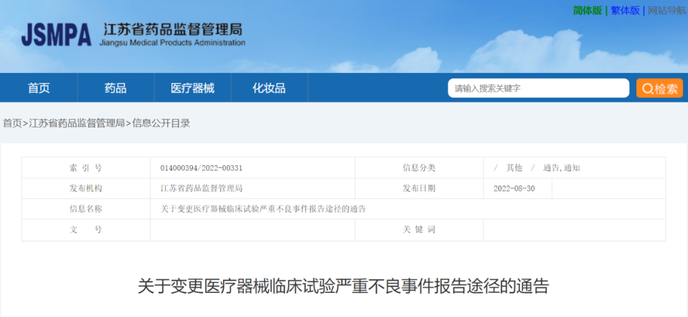
Task: Click the orange 检索 search button
Action: pyautogui.click(x=659, y=88)
